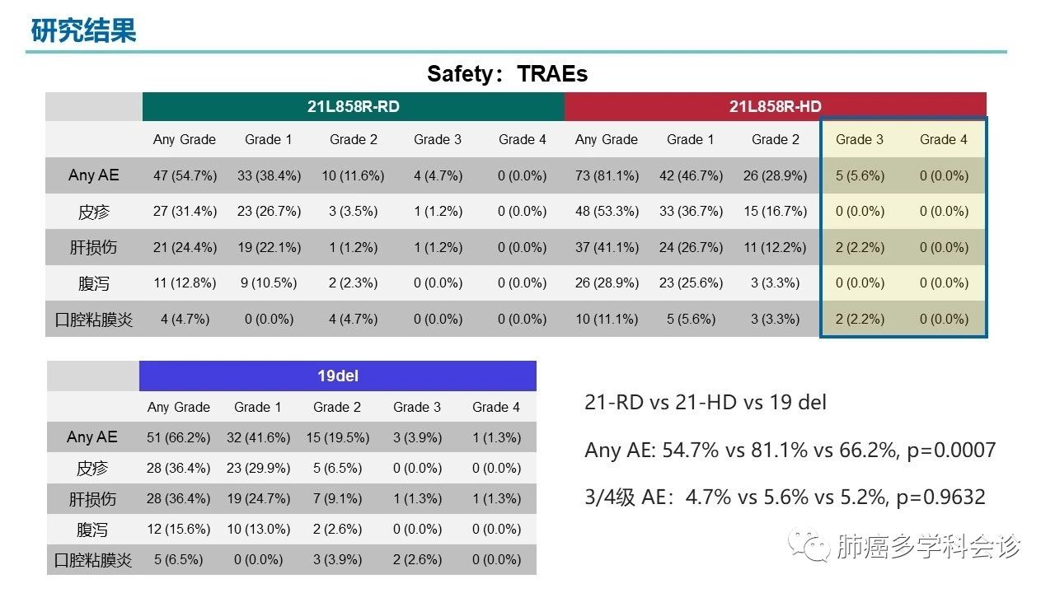Image resolution: width=1055 pixels, height=593 pixels.
Task: Click the 研究结果 slide title
Action: coord(83,30)
